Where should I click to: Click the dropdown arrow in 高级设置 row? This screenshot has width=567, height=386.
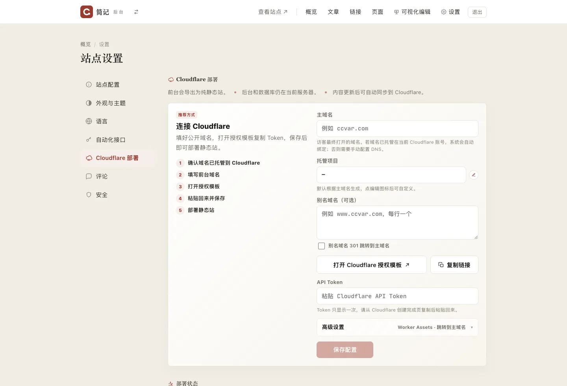coord(472,327)
